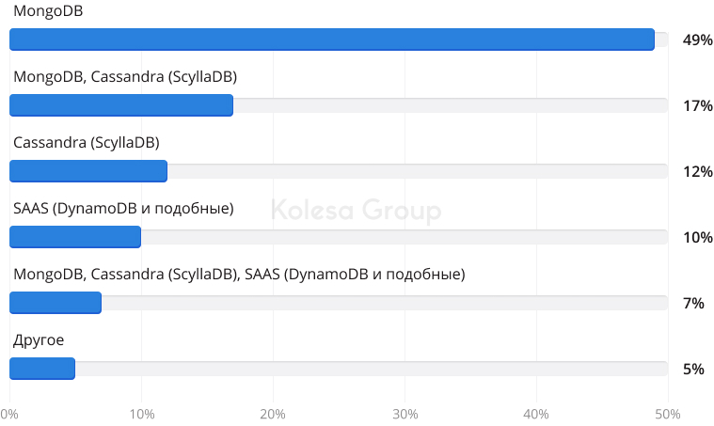Click the 17% MongoDB, Cassandra bar
This screenshot has width=714, height=426.
pyautogui.click(x=121, y=105)
